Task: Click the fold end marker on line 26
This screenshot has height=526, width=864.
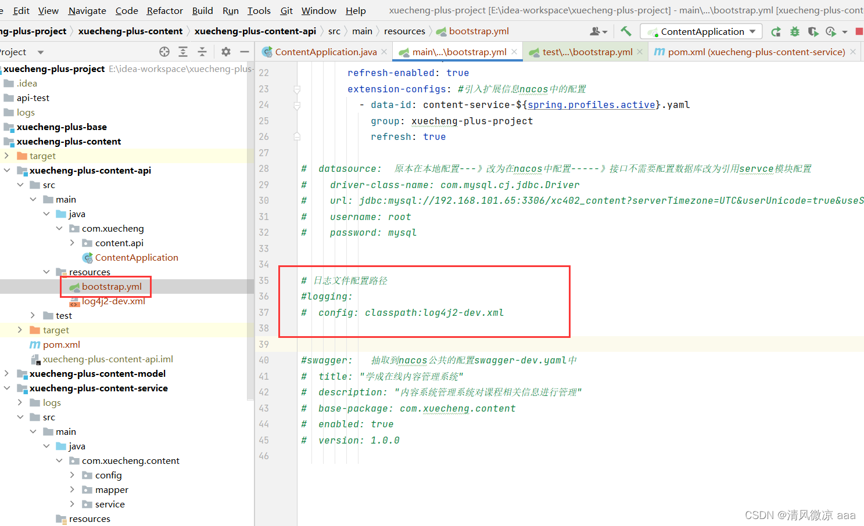Action: click(297, 137)
